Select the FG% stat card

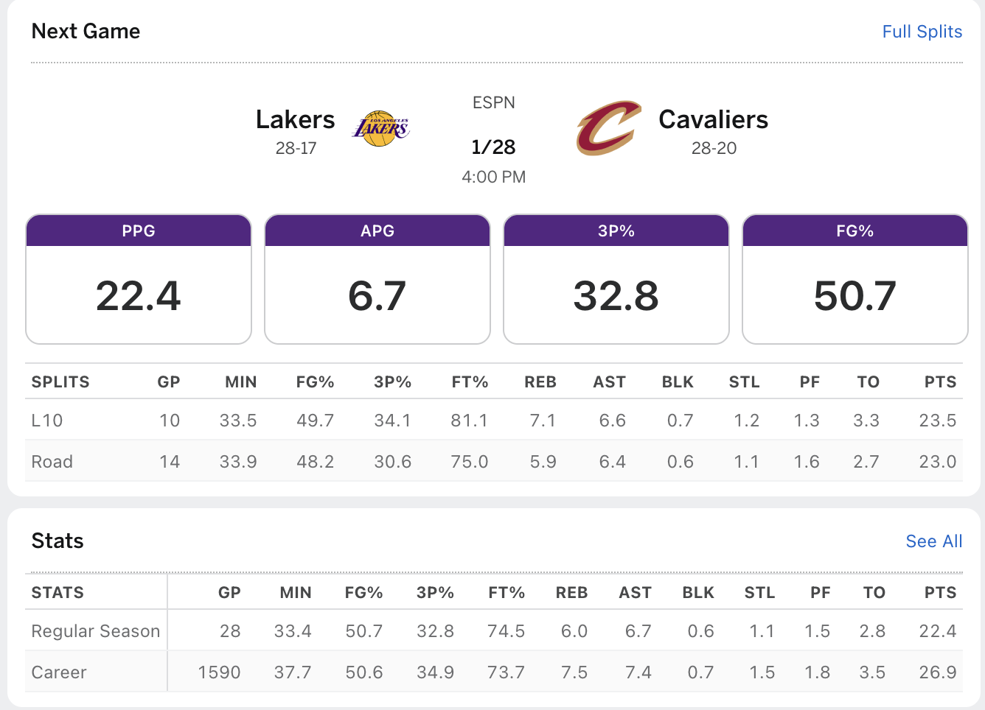click(855, 279)
